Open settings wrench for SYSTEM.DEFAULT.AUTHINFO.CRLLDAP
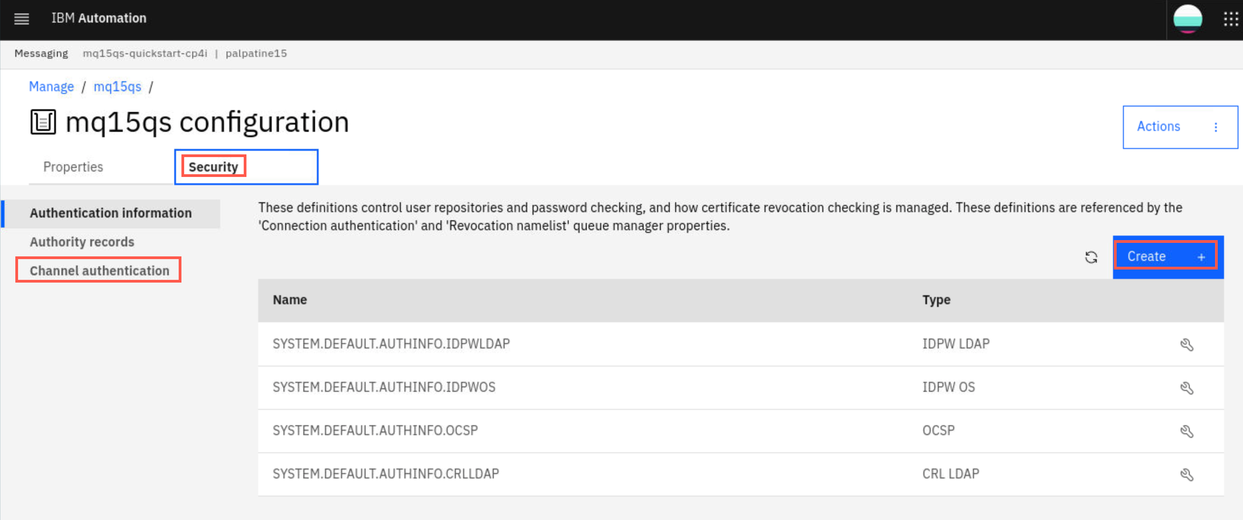The height and width of the screenshot is (520, 1243). tap(1187, 474)
